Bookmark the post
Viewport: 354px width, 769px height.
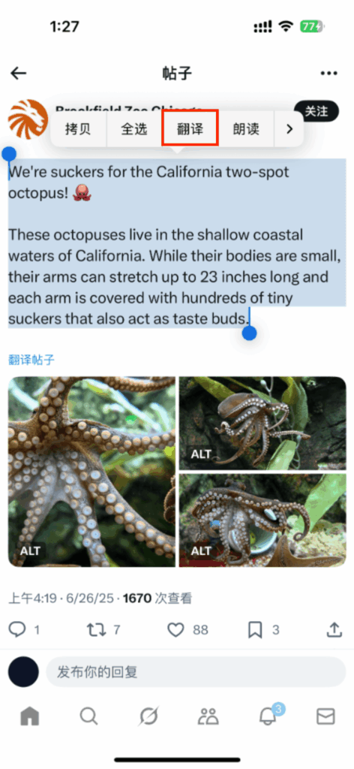click(x=255, y=630)
